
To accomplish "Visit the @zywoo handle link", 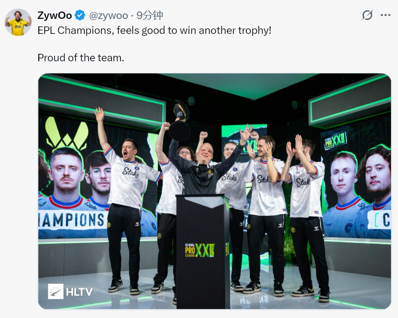I will click(108, 16).
